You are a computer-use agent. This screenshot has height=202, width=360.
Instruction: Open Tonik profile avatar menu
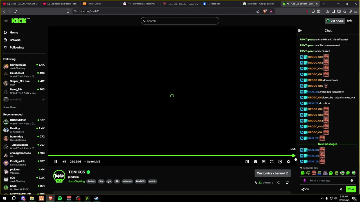click(x=350, y=21)
